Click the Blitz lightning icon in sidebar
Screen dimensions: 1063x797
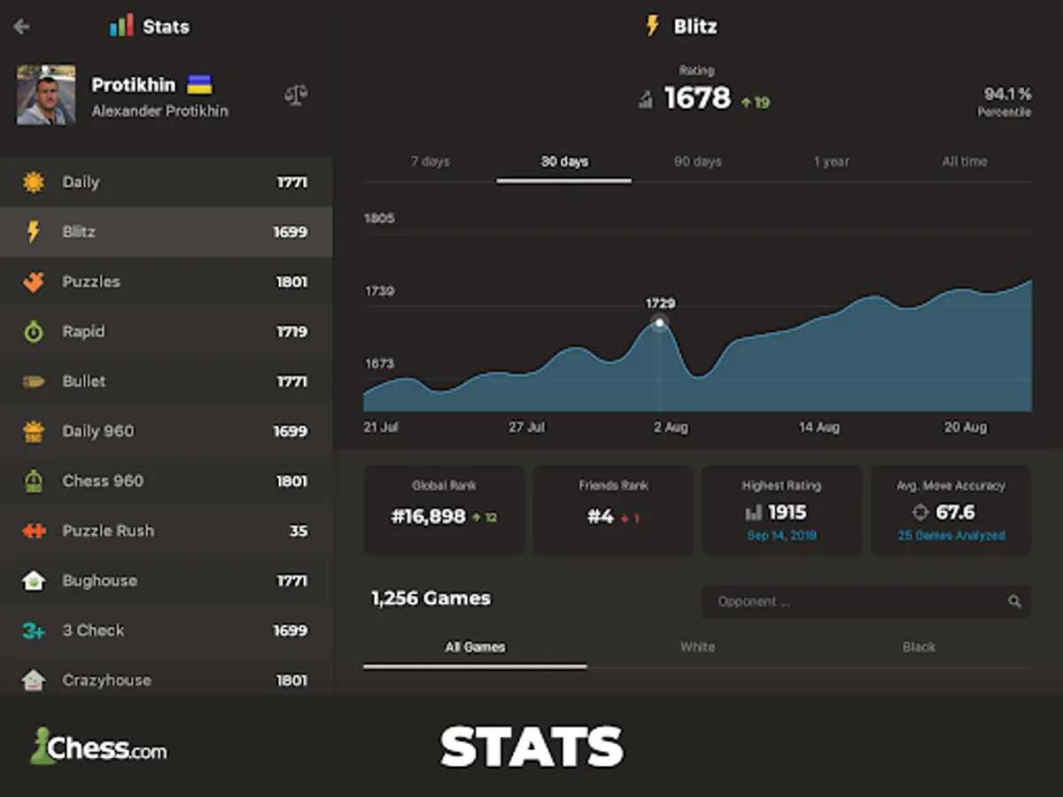pyautogui.click(x=34, y=232)
